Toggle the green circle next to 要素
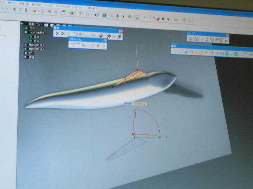The height and width of the screenshot is (189, 253). pyautogui.click(x=26, y=28)
